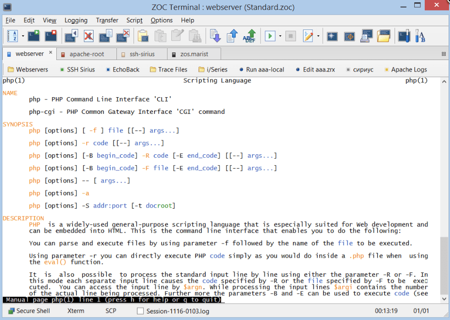Click the DESCRIPTION heading in the man page
Image resolution: width=450 pixels, height=320 pixels.
coord(23,218)
